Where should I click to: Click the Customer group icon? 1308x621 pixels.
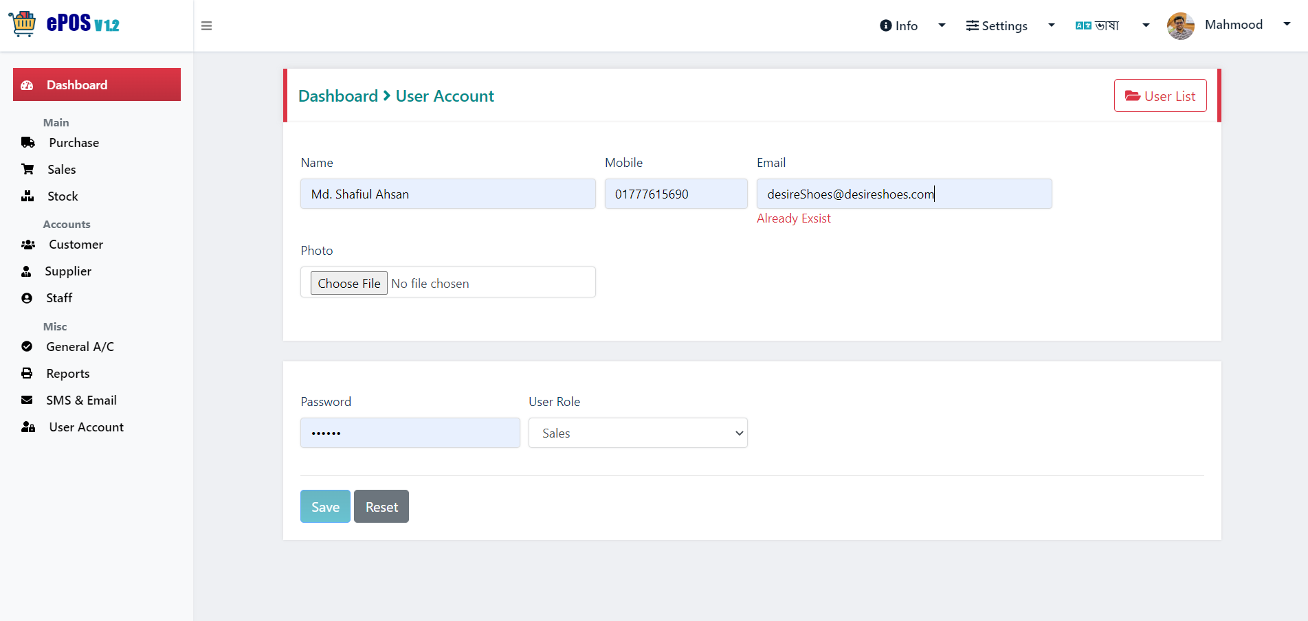[28, 245]
